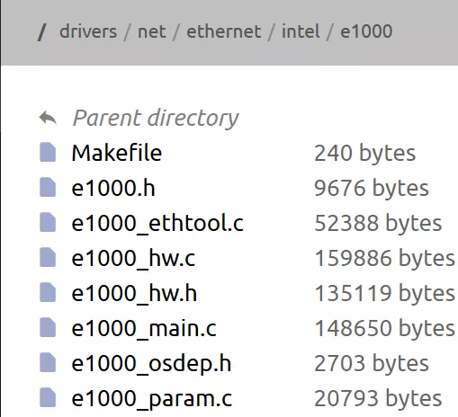Image resolution: width=458 pixels, height=417 pixels.
Task: Open the ethernet breadcrumb folder
Action: tap(224, 31)
